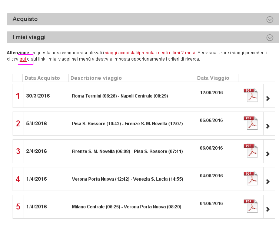The height and width of the screenshot is (232, 279).
Task: Click Roma Termini (06:26) - Napoli Centrale description
Action: (120, 96)
